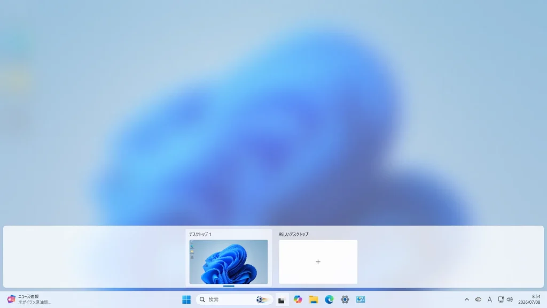Open the Windows Start menu
The width and height of the screenshot is (547, 308).
point(186,299)
